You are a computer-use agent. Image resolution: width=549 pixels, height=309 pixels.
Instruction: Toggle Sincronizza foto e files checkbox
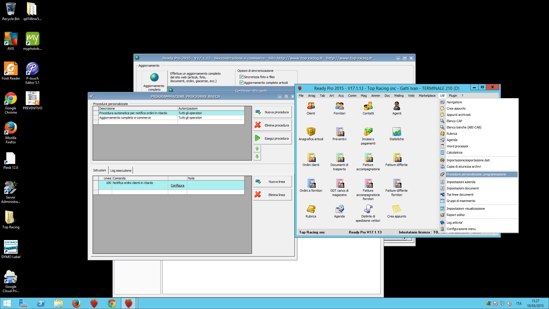tap(241, 77)
